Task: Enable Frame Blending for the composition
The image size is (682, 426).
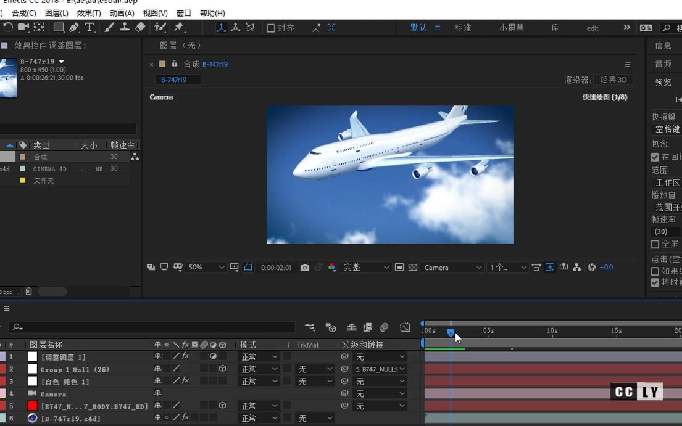Action: [x=368, y=327]
